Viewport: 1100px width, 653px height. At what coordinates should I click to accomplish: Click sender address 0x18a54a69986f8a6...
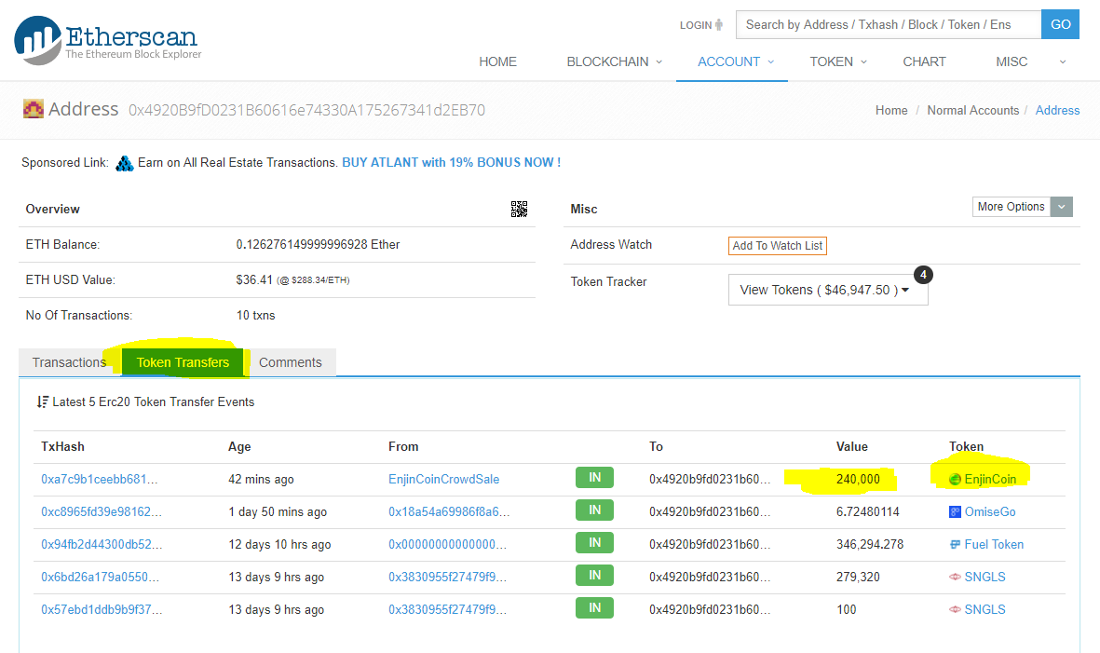pos(449,512)
